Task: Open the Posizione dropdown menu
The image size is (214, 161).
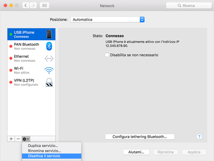Action: (107, 20)
